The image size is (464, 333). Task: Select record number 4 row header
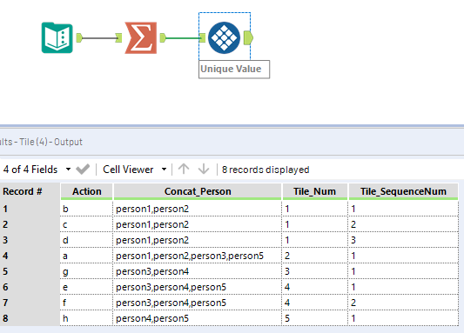(30, 256)
